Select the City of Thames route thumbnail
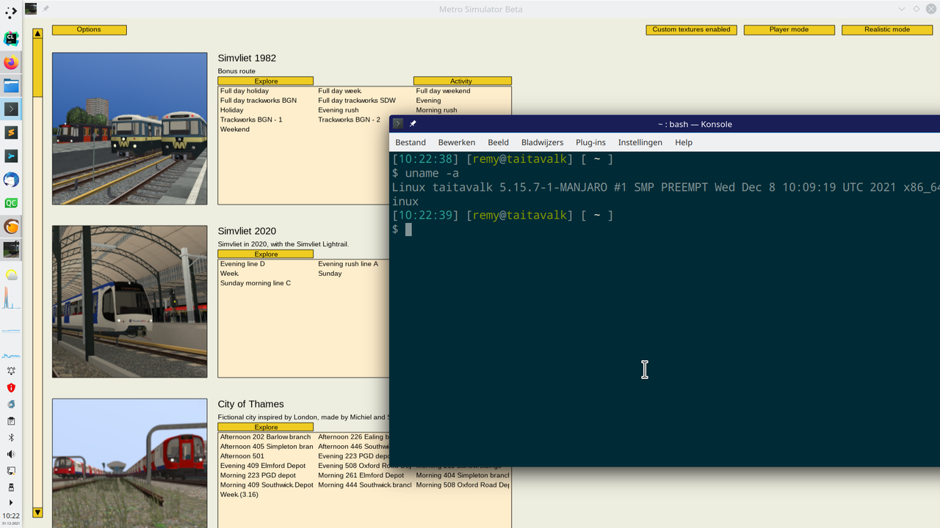940x528 pixels. pos(130,463)
